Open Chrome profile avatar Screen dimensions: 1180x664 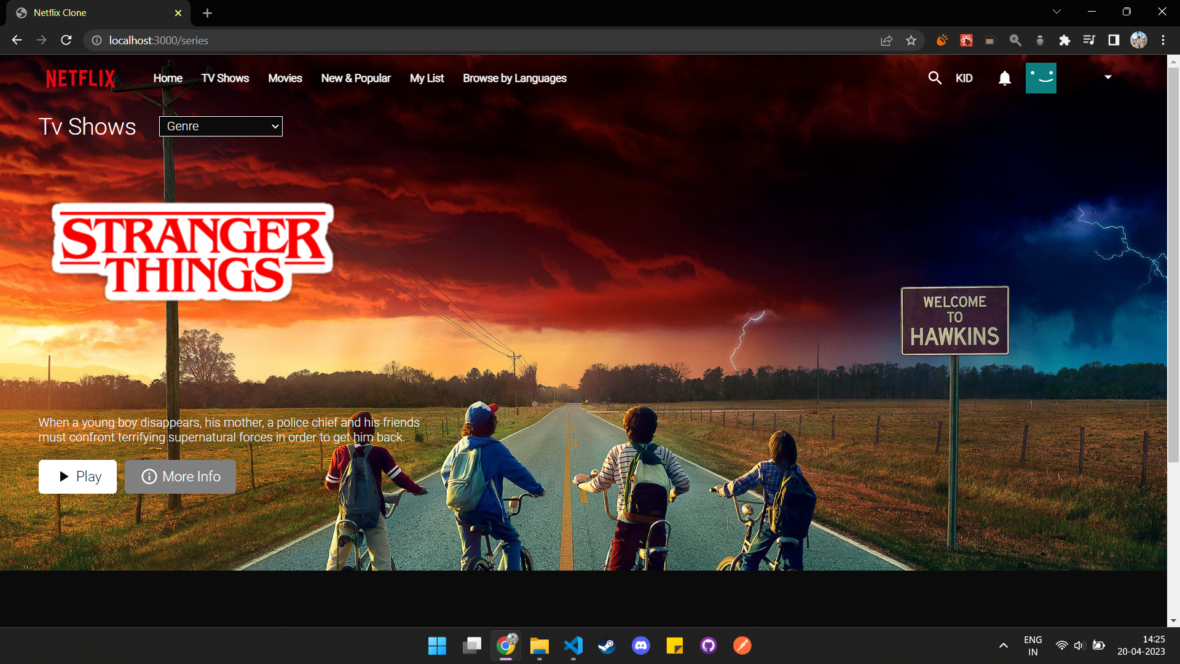pyautogui.click(x=1139, y=40)
